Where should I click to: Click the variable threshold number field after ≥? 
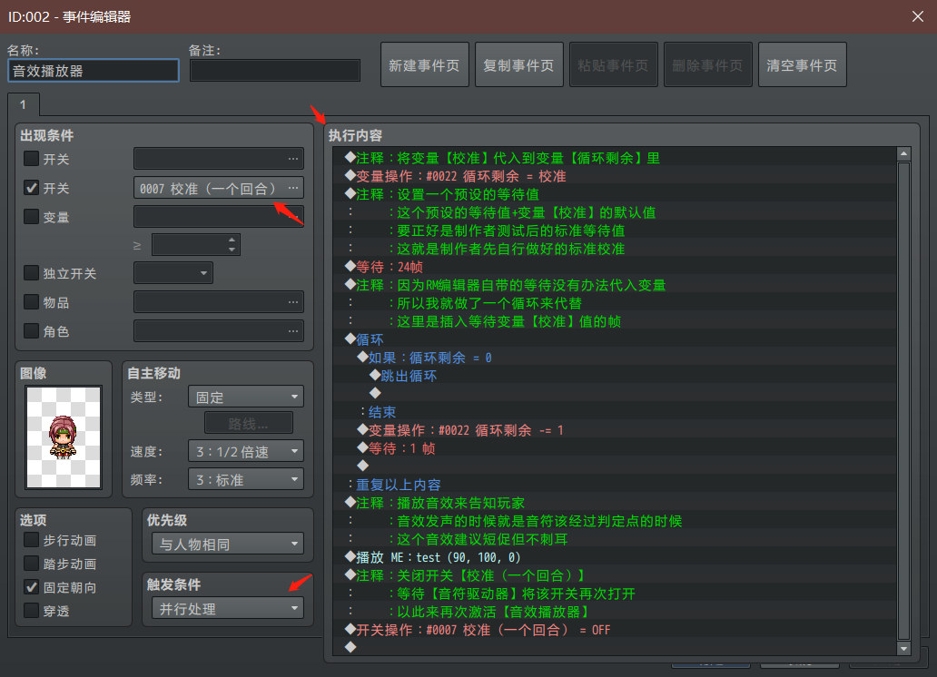[196, 244]
